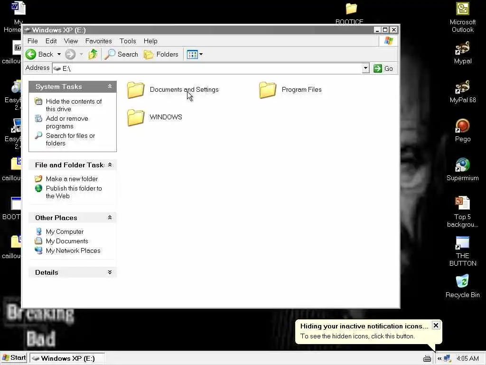486x365 pixels.
Task: Click the Windows flag logo in menu bar
Action: click(388, 41)
